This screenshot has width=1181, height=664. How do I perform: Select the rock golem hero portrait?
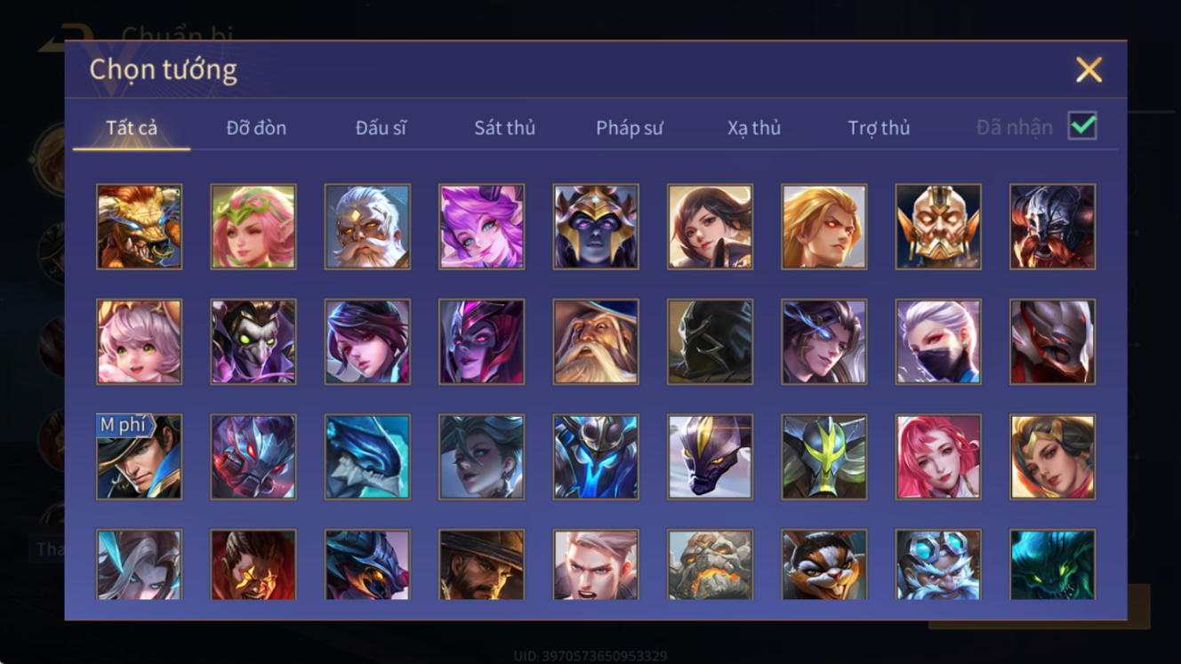(710, 565)
